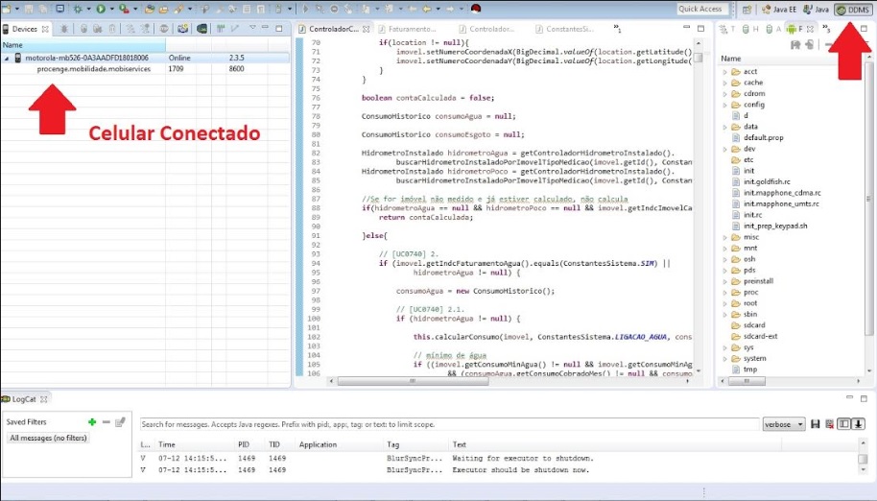This screenshot has width=877, height=501.
Task: Click the green Run button in toolbar
Action: pyautogui.click(x=101, y=9)
